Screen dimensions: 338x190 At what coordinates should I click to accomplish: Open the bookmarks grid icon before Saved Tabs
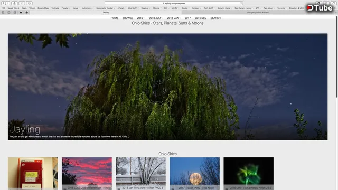point(4,8)
